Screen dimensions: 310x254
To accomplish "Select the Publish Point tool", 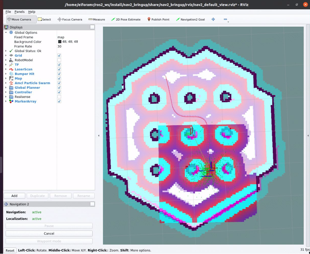I will pos(158,20).
